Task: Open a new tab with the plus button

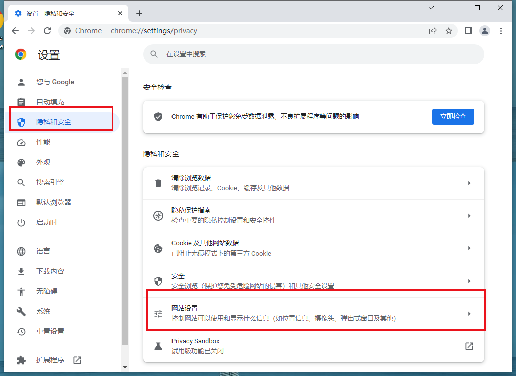Action: point(139,13)
